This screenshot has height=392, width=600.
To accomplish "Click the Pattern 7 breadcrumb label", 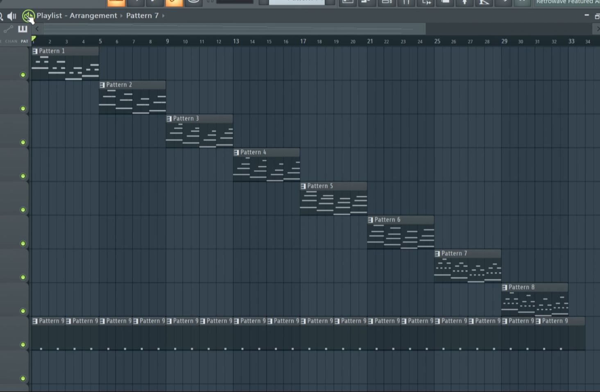I will pos(142,16).
